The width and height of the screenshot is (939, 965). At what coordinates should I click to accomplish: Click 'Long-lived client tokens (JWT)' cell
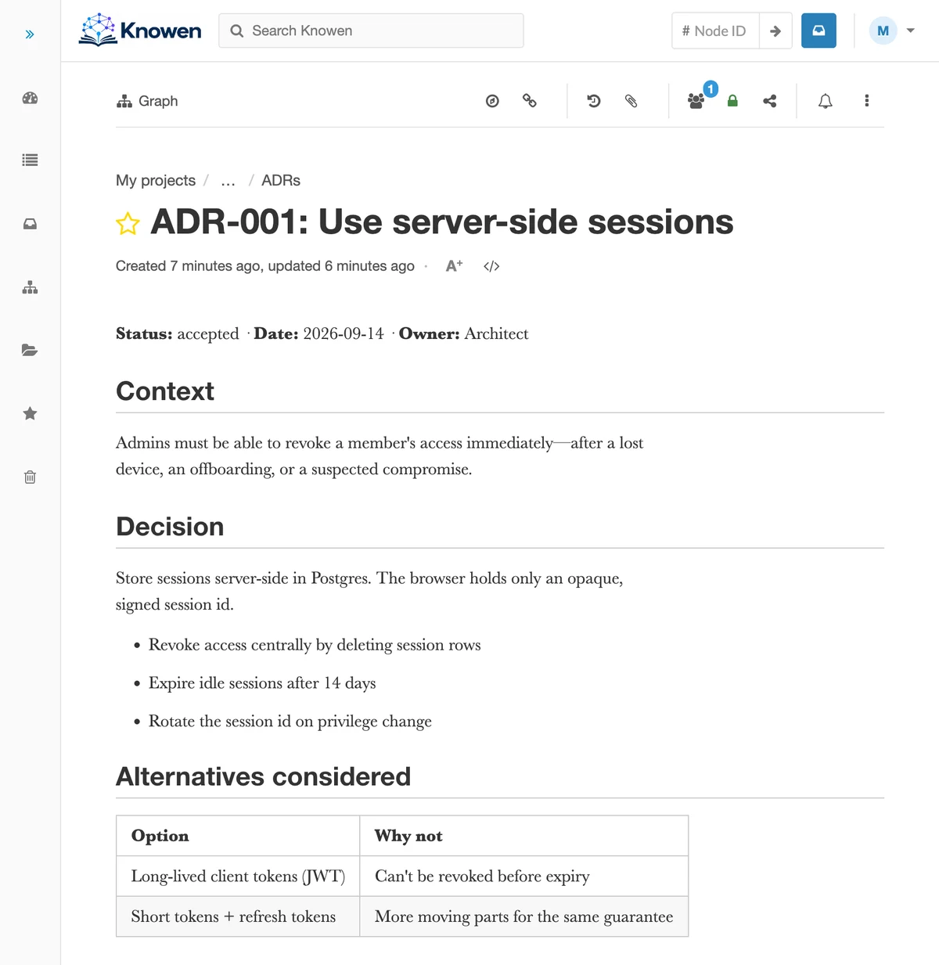[238, 876]
